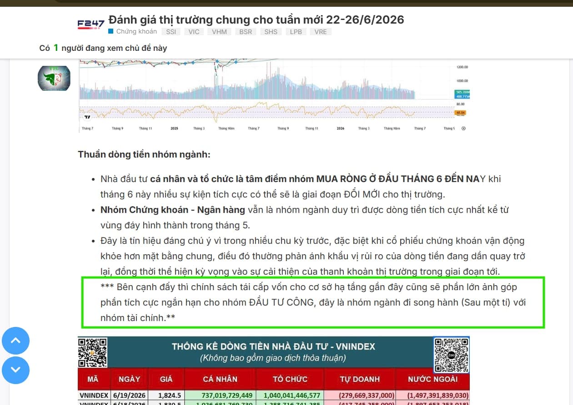Select the SSI tag
573x405 pixels.
(x=171, y=32)
